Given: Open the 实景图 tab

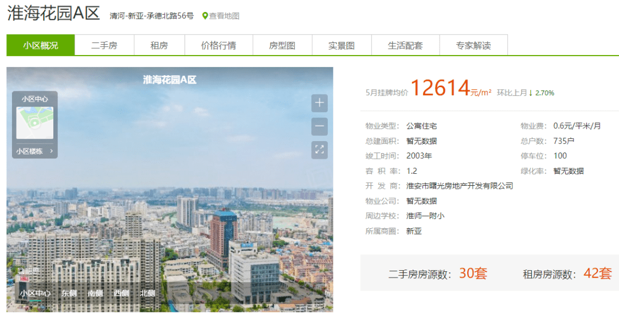Looking at the screenshot, I should point(342,45).
